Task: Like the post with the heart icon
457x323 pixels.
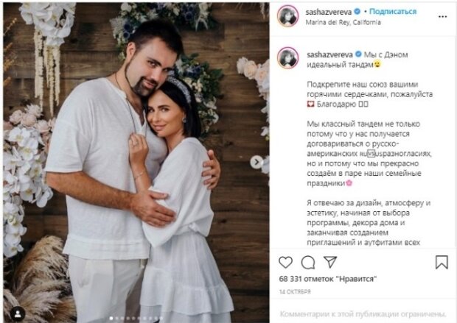Action: point(286,262)
